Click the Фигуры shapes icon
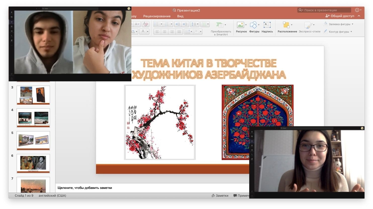The height and width of the screenshot is (209, 373). coord(253,25)
